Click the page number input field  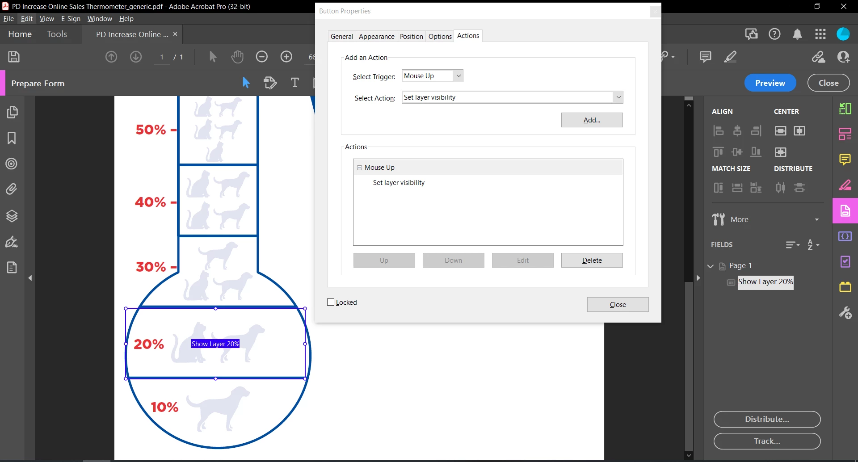(162, 57)
